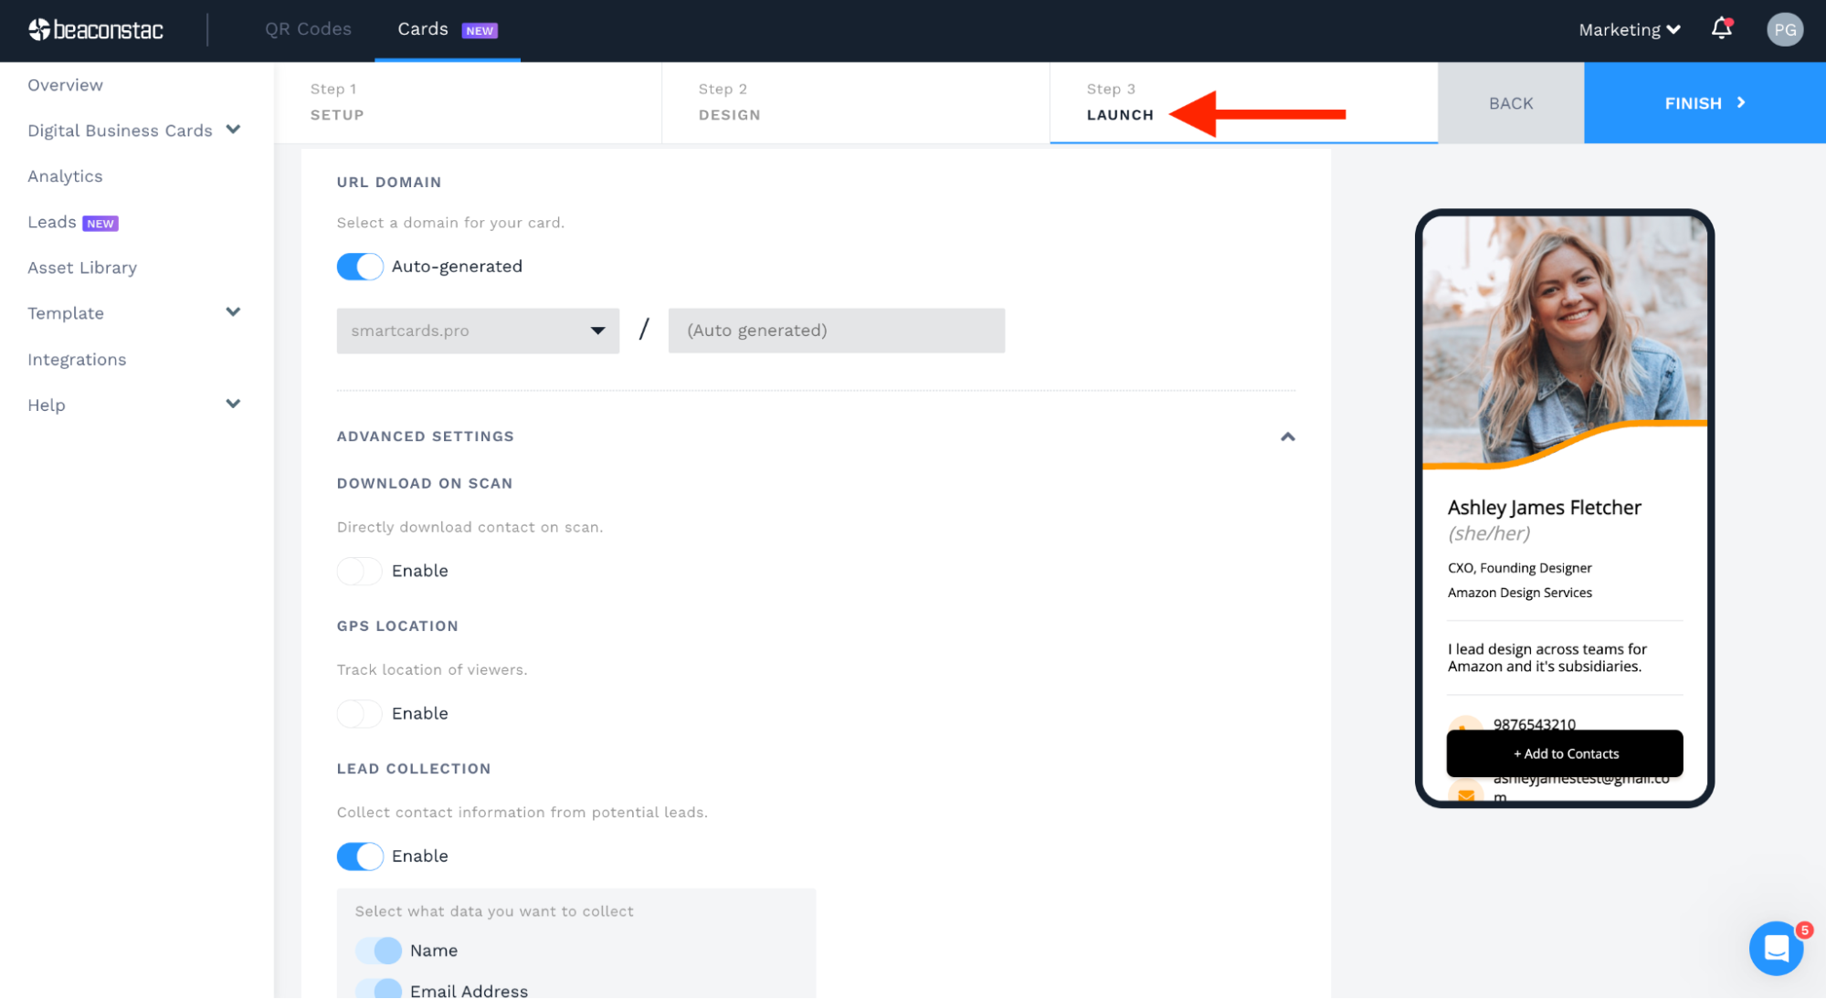Viewport: 1826px width, 999px height.
Task: Open Overview in the sidebar
Action: (x=65, y=85)
